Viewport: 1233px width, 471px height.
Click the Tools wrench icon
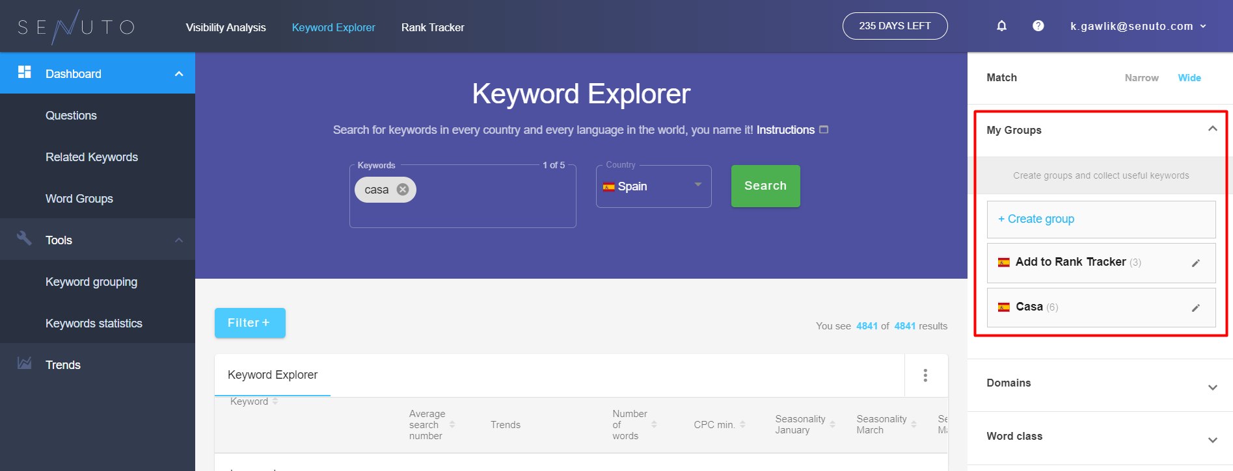click(24, 238)
